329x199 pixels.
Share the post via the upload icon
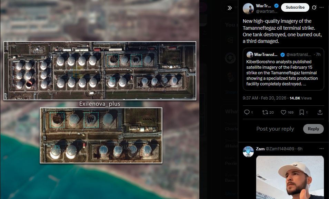coord(320,112)
